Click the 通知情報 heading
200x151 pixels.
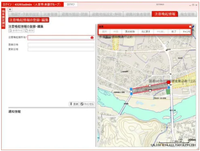coord(15,111)
